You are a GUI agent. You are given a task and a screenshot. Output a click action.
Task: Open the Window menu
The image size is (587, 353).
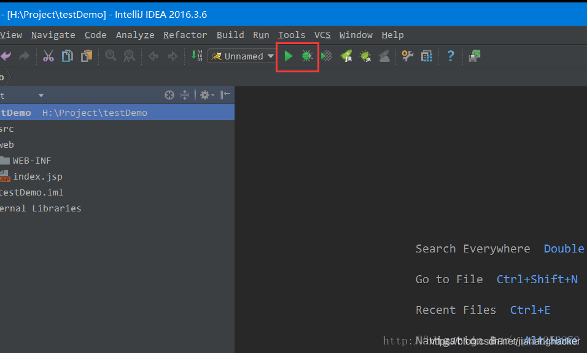(356, 35)
